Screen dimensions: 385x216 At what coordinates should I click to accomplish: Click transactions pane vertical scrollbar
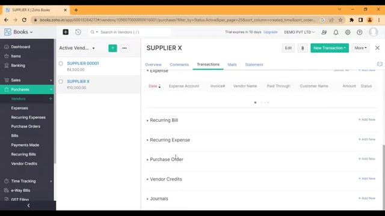383,177
